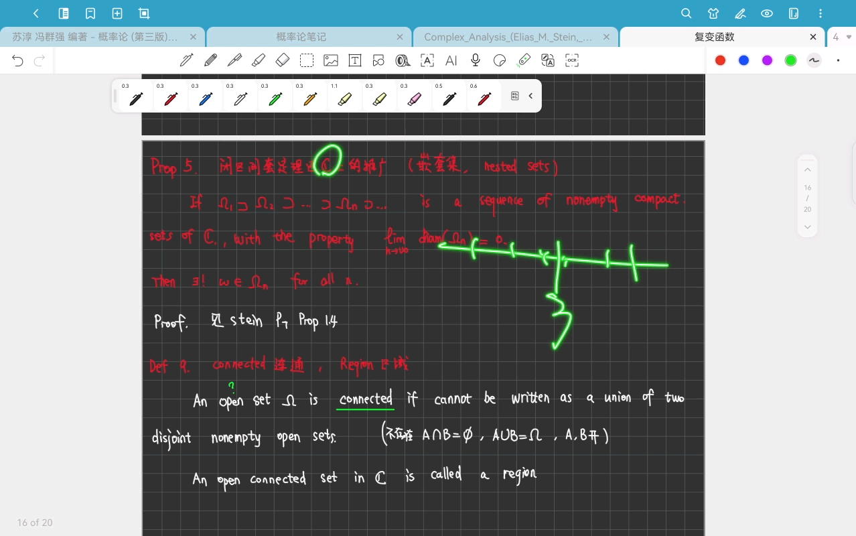Viewport: 856px width, 536px height.
Task: Pick the purple color swatch
Action: pyautogui.click(x=767, y=60)
